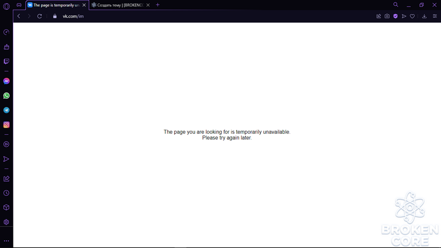Open History clock icon

click(7, 193)
